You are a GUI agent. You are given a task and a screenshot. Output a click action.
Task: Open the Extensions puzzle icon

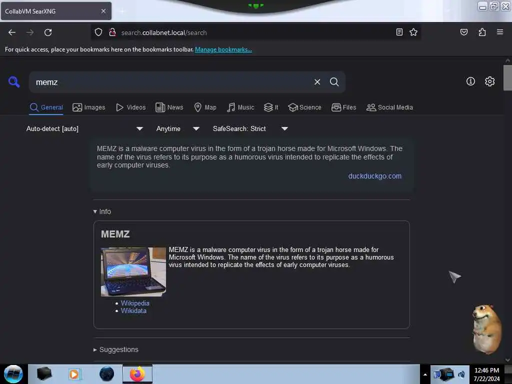482,32
